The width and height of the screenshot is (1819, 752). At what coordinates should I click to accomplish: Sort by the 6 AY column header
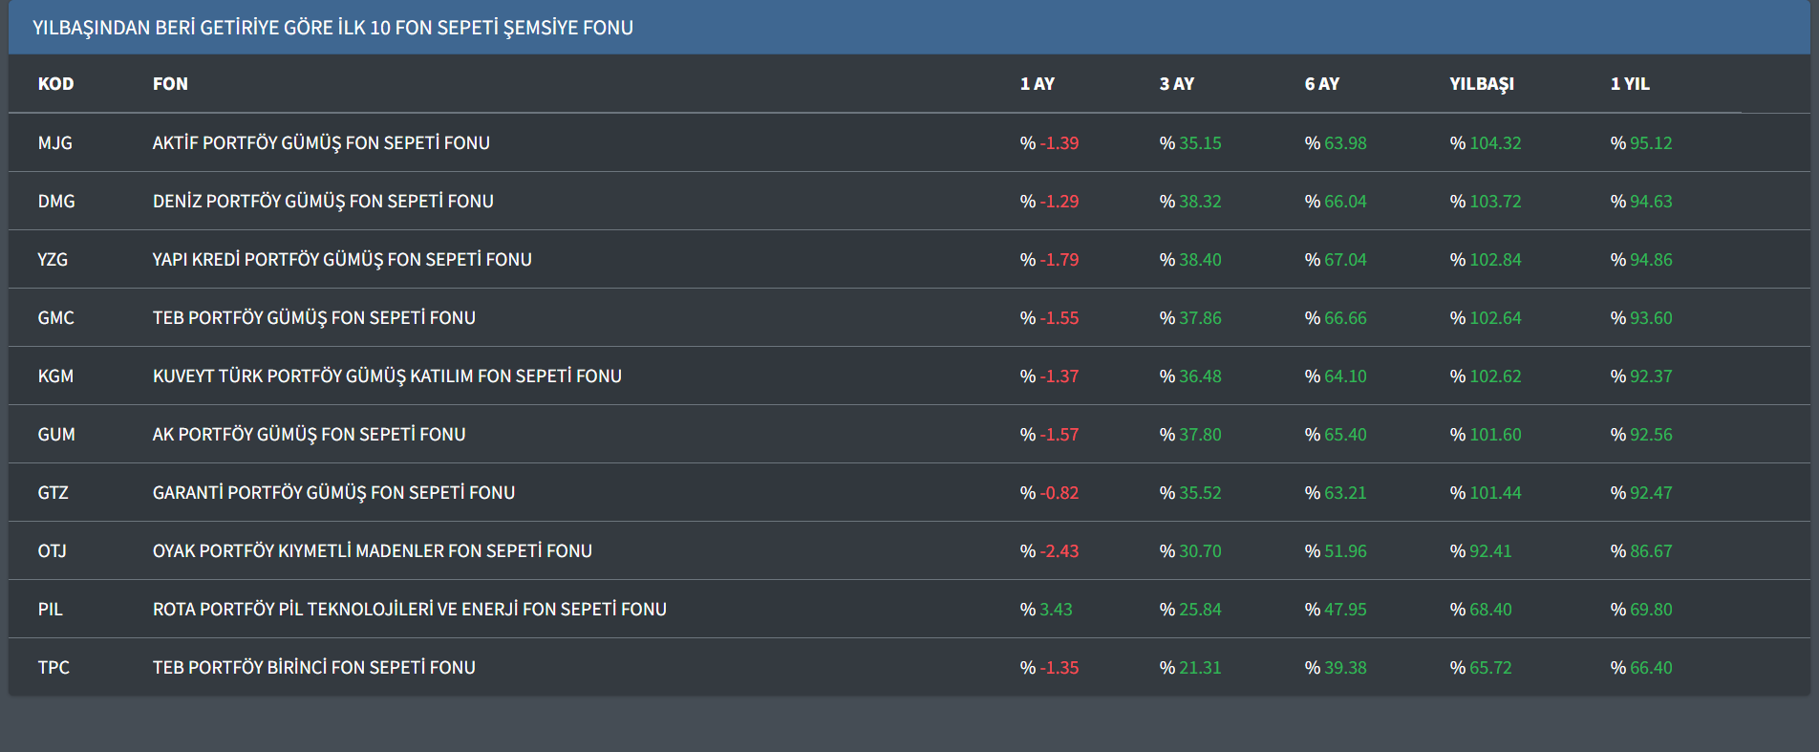1321,84
